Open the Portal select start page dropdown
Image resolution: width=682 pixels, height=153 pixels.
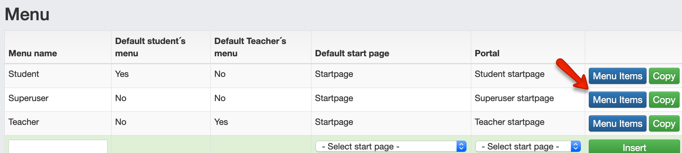pyautogui.click(x=528, y=146)
